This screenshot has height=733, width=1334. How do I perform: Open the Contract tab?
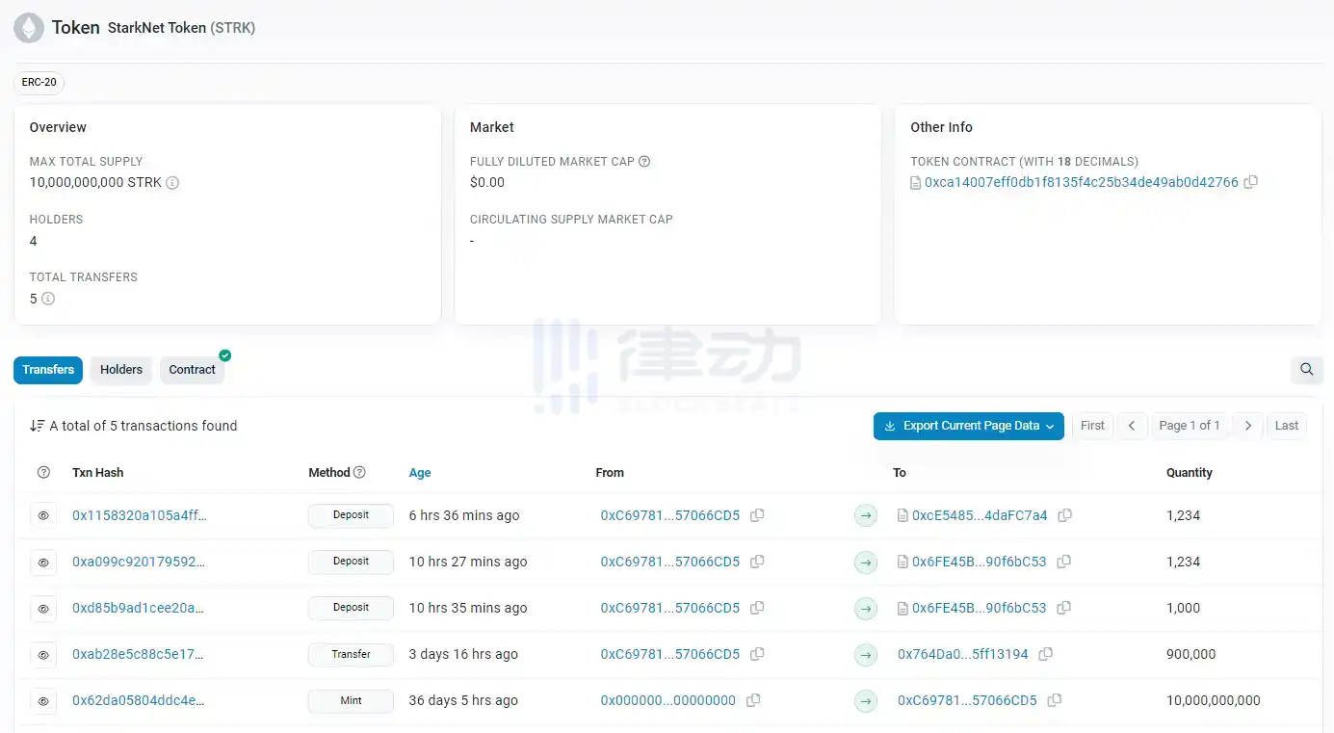192,370
